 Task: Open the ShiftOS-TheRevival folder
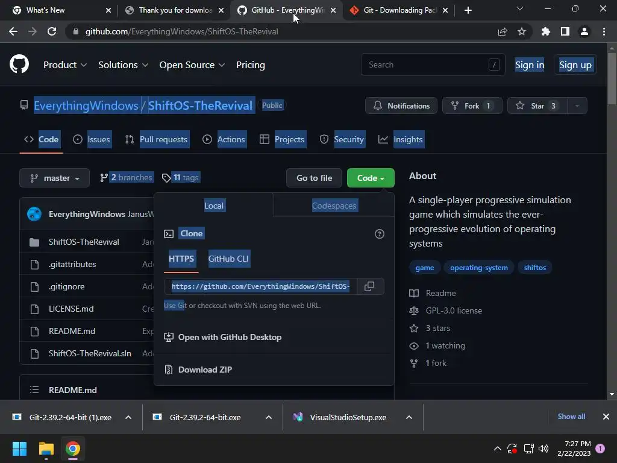[x=84, y=242]
